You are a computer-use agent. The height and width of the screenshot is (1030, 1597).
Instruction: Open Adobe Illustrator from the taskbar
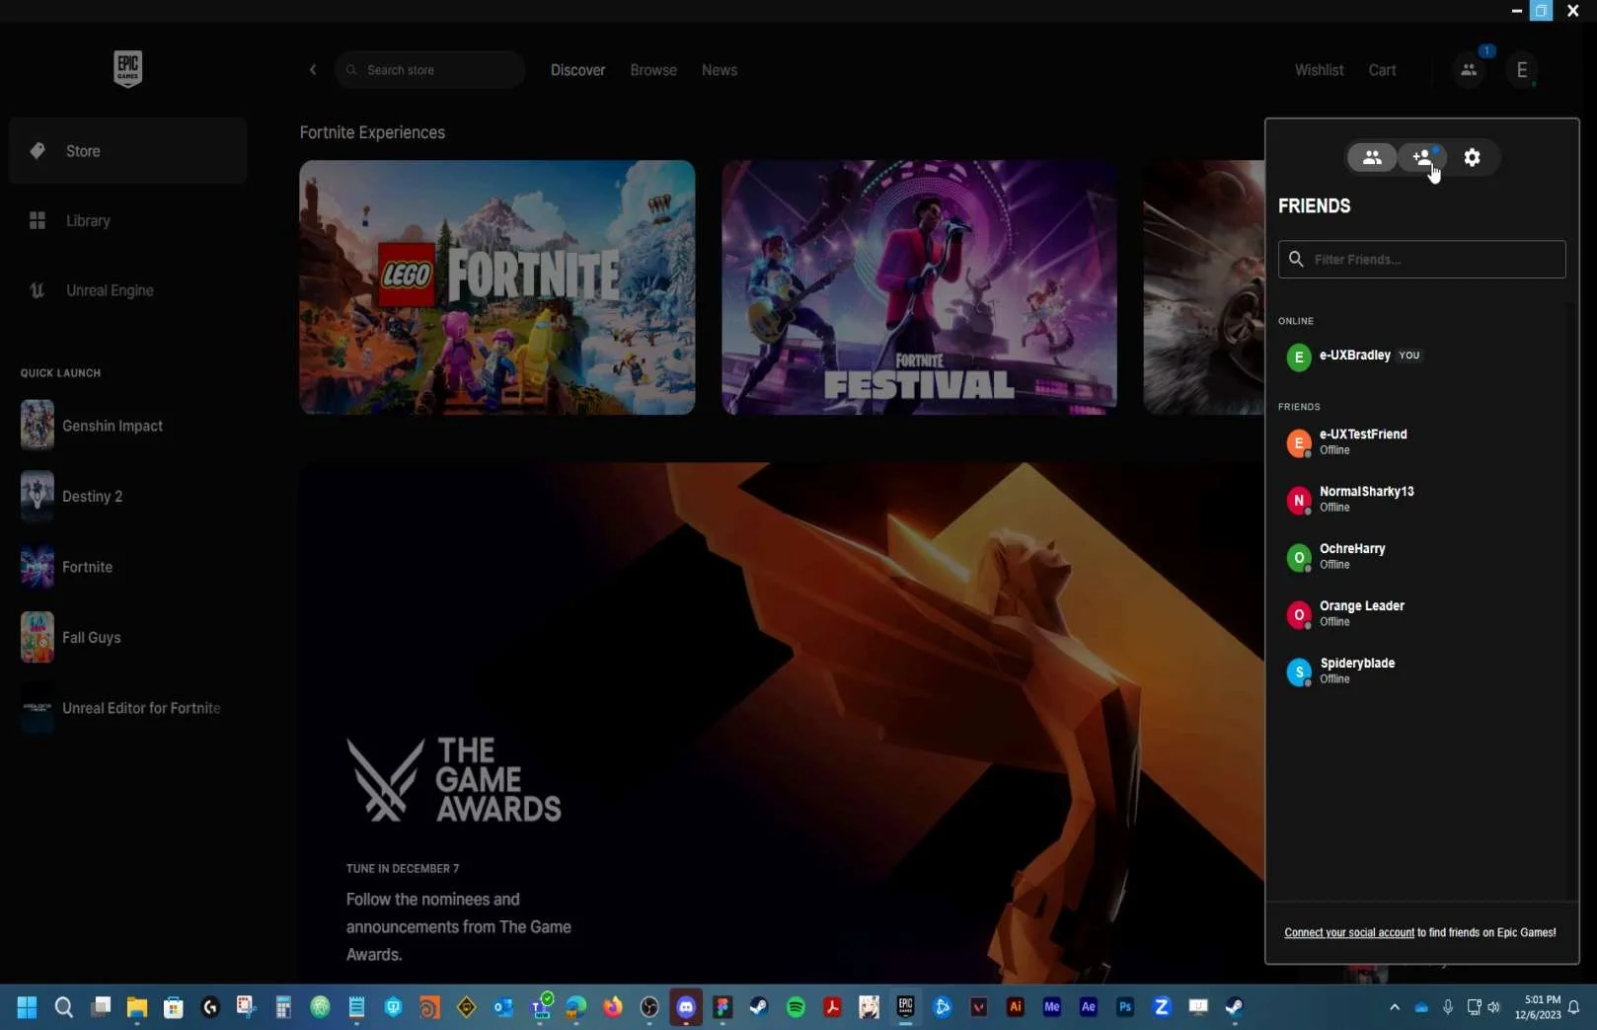(1015, 1007)
